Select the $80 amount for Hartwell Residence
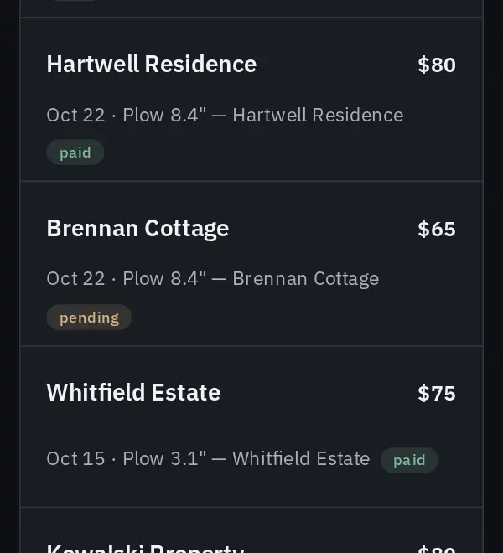The image size is (503, 553). (x=437, y=65)
